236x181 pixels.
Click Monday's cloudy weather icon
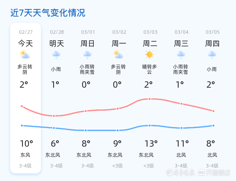tap(119, 55)
